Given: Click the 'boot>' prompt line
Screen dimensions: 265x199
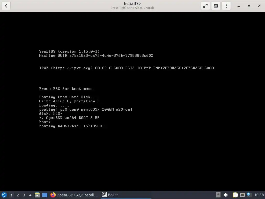Looking at the screenshot, I should 45,122.
